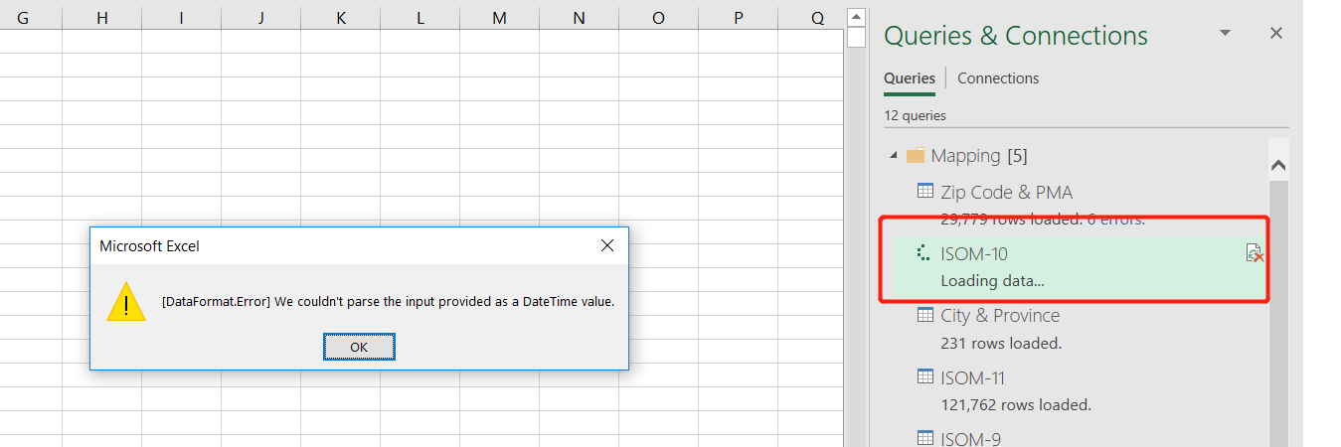Click the table icon next to City & Province
The height and width of the screenshot is (447, 1341).
pyautogui.click(x=924, y=315)
